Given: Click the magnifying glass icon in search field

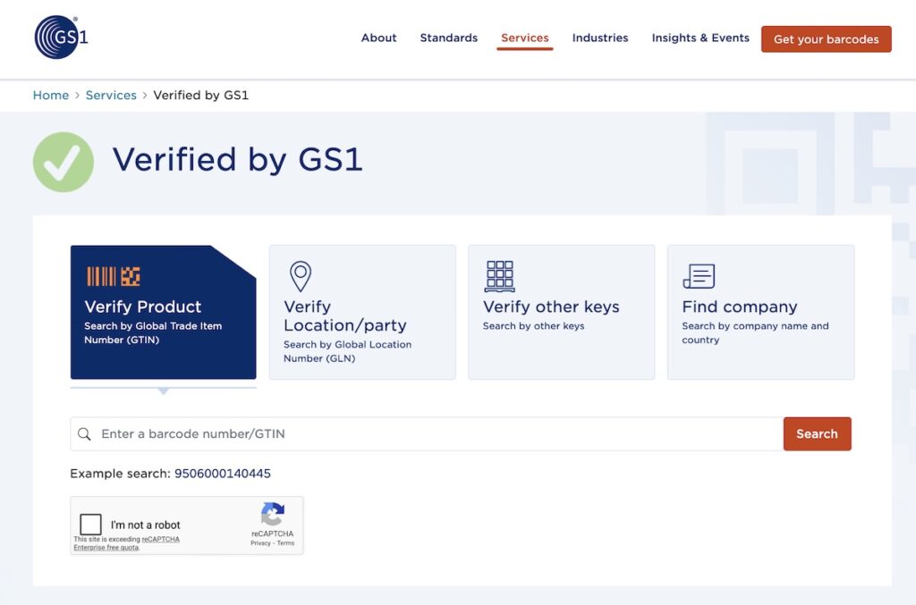Looking at the screenshot, I should pos(85,433).
